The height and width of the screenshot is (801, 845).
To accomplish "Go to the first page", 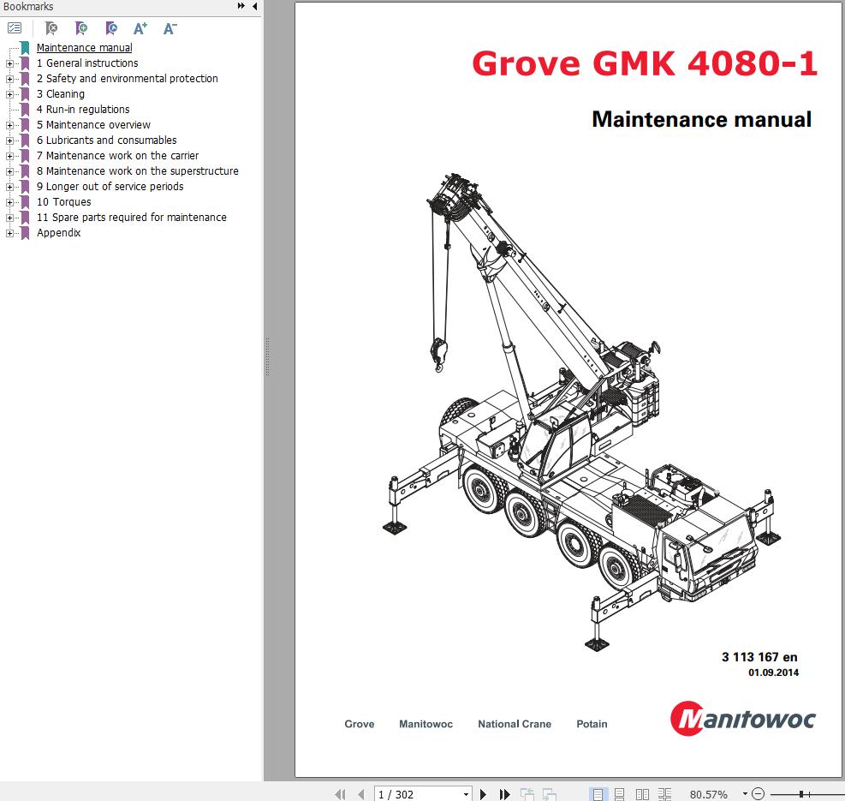I will click(340, 794).
